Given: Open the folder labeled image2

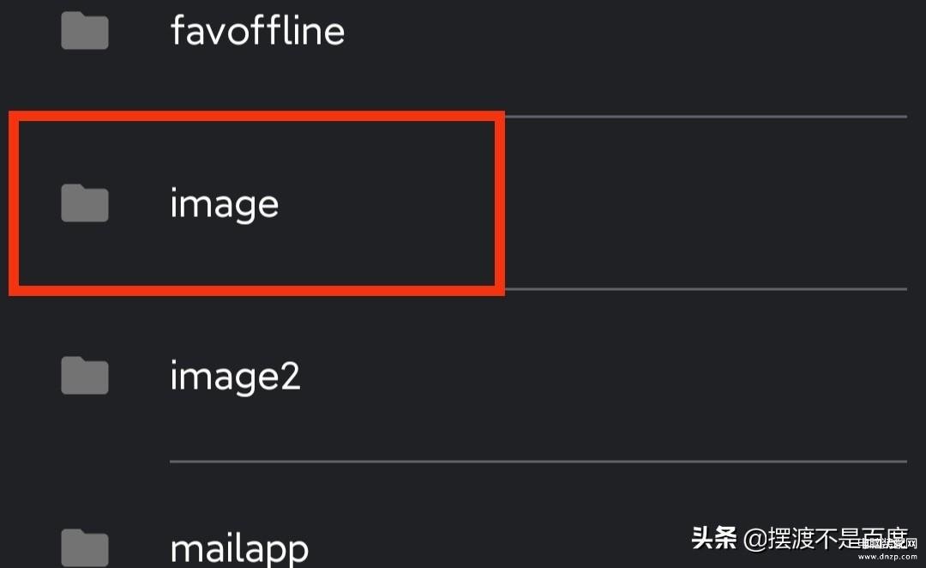Looking at the screenshot, I should pyautogui.click(x=235, y=377).
